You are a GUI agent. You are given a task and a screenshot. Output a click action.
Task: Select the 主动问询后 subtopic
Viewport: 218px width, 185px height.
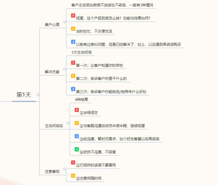coord(54,126)
